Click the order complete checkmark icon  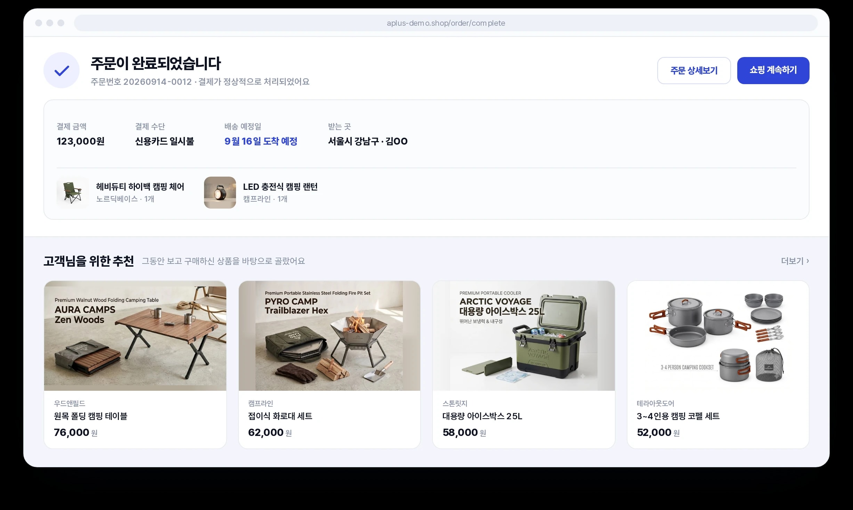(62, 70)
